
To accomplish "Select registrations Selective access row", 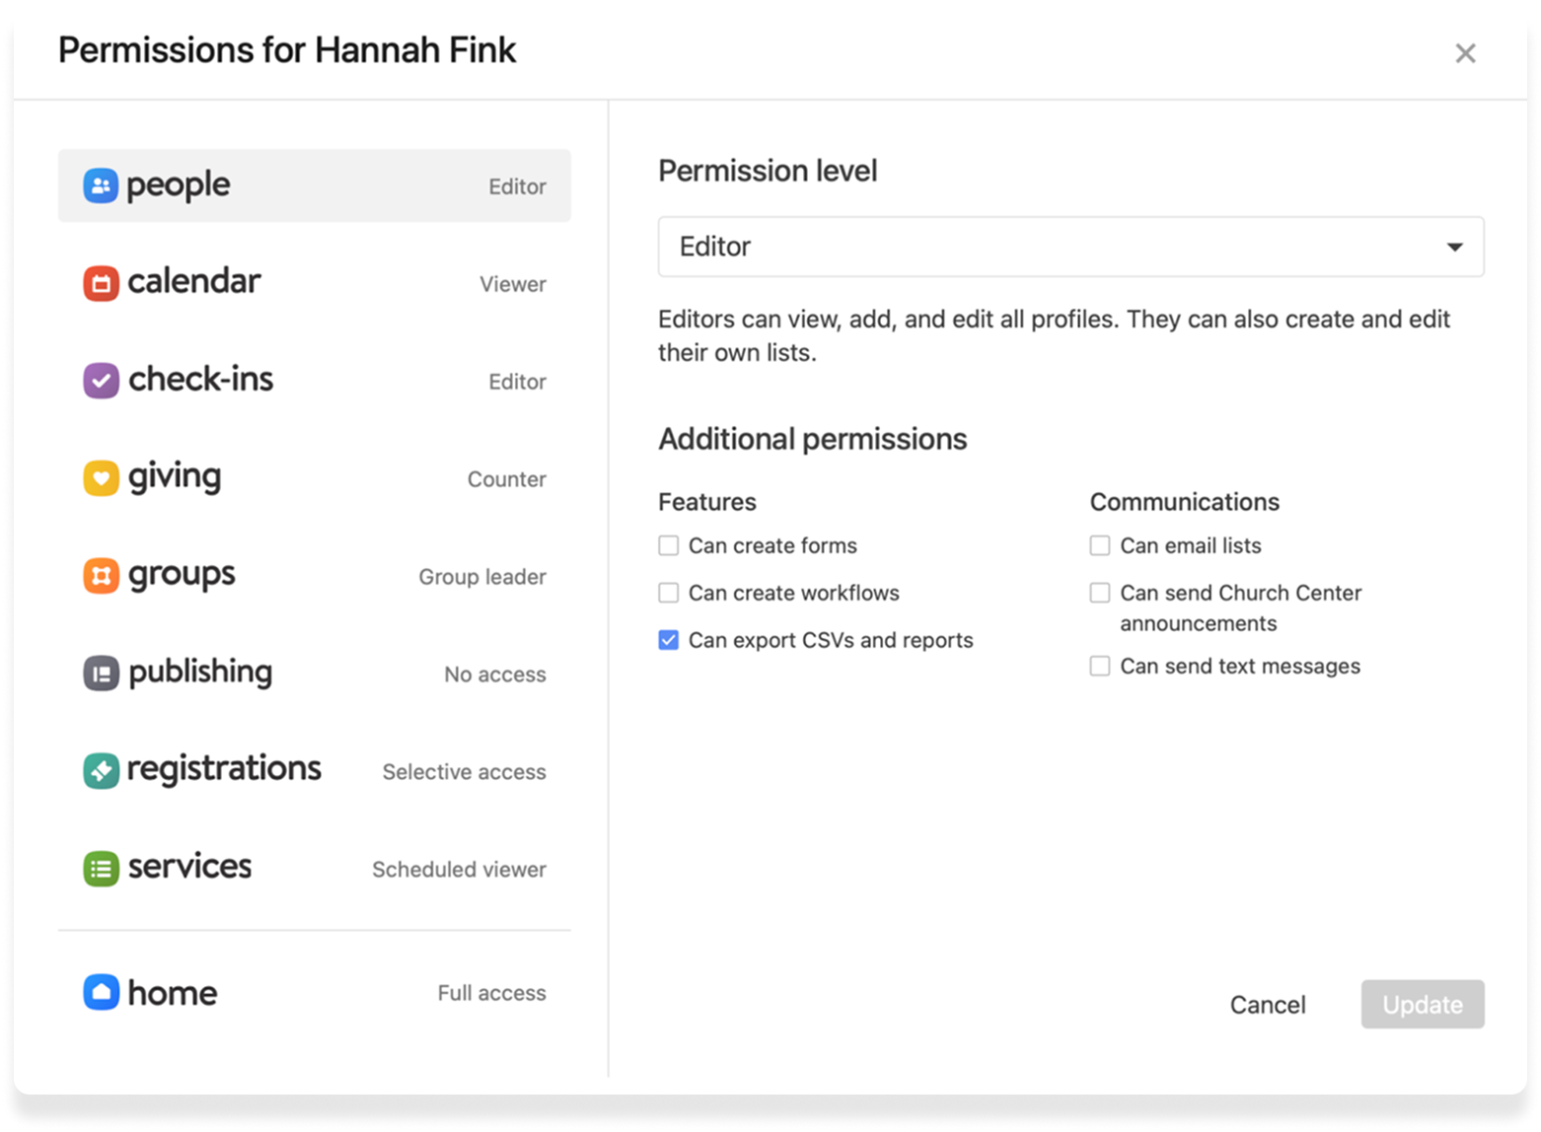I will 314,771.
